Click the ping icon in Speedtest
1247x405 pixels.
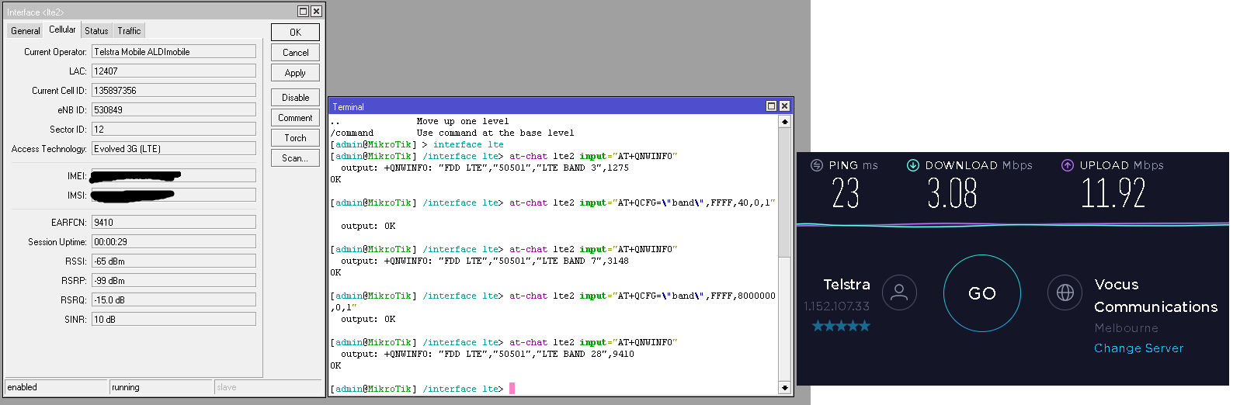[817, 165]
